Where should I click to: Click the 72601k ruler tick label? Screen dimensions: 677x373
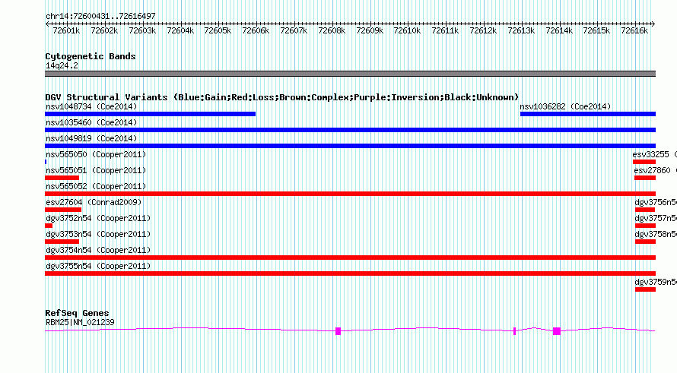(x=66, y=30)
